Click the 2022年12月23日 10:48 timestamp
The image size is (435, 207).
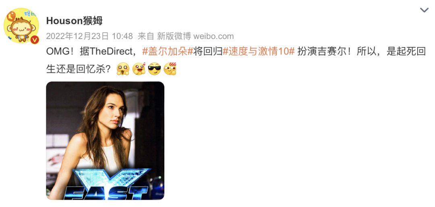pos(89,36)
